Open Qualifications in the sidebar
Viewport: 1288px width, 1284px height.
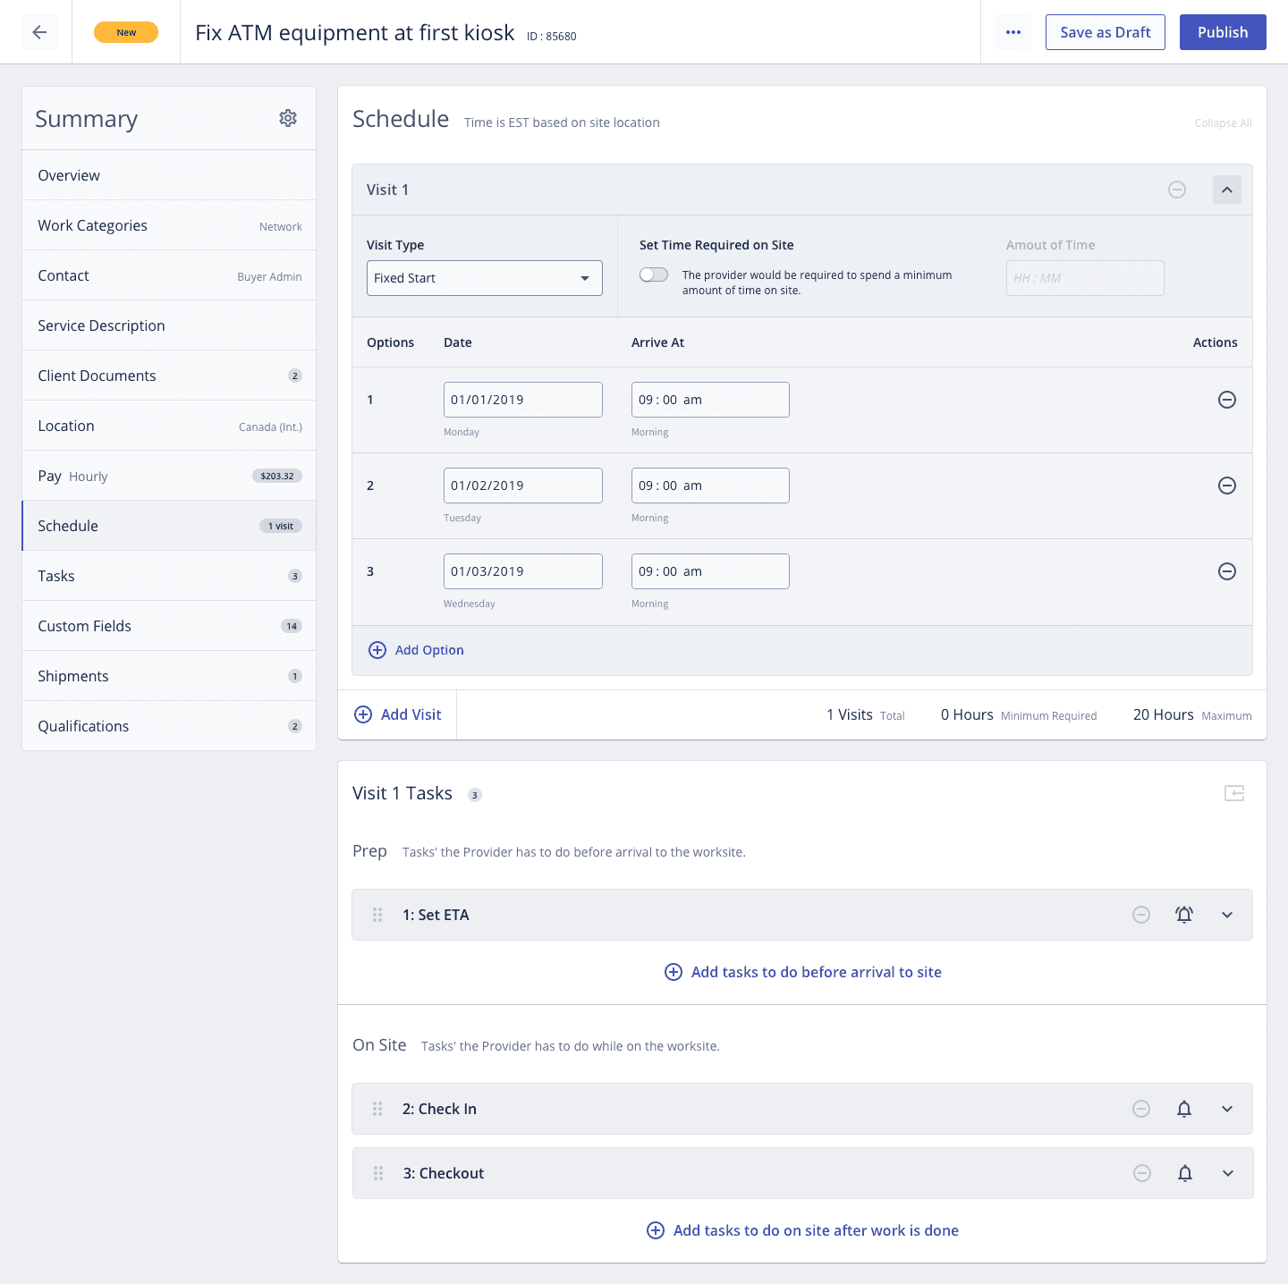click(169, 726)
